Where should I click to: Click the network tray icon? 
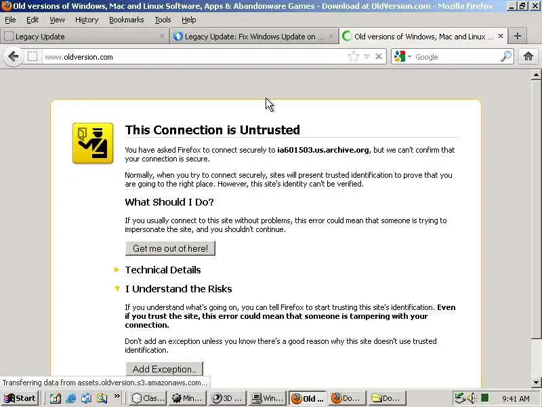460,398
